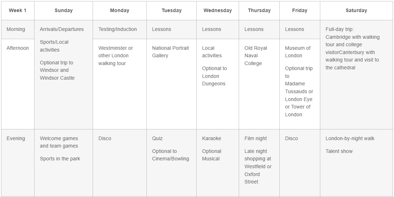Select the Sunday column header
The width and height of the screenshot is (394, 197).
[x=63, y=10]
